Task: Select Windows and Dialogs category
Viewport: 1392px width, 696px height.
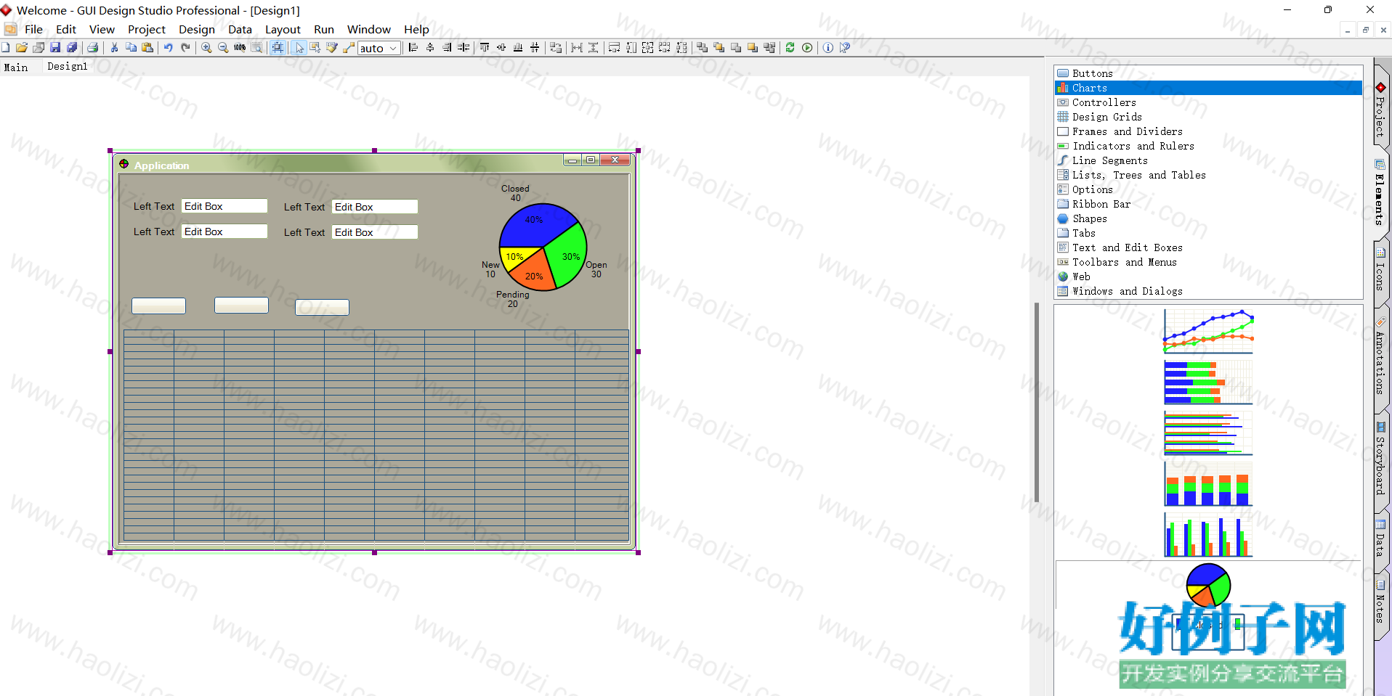Action: pos(1208,291)
